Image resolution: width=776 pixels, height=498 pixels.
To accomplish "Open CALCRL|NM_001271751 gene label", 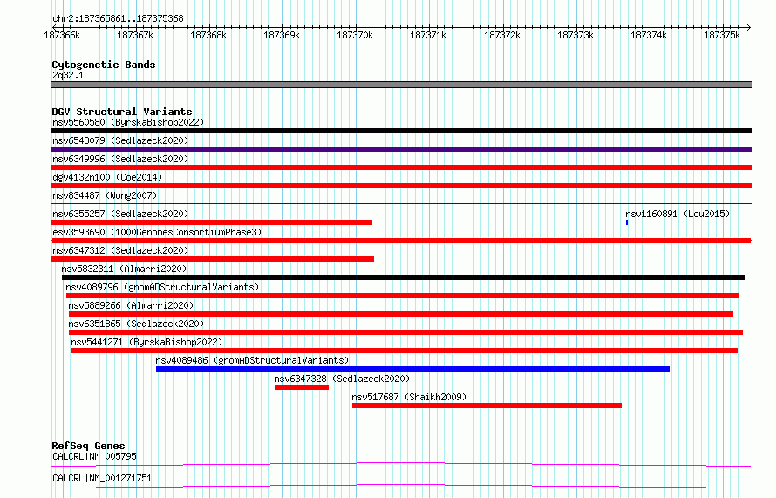I will point(102,478).
